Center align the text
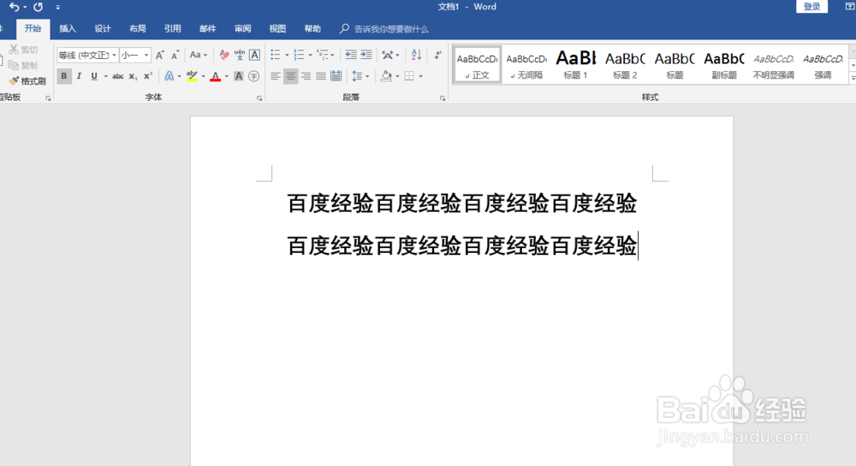856x466 pixels. [x=290, y=76]
